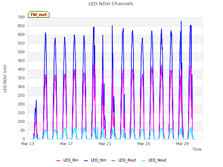Click the chart title LED NDVI Channels
The width and height of the screenshot is (223, 167).
[111, 4]
